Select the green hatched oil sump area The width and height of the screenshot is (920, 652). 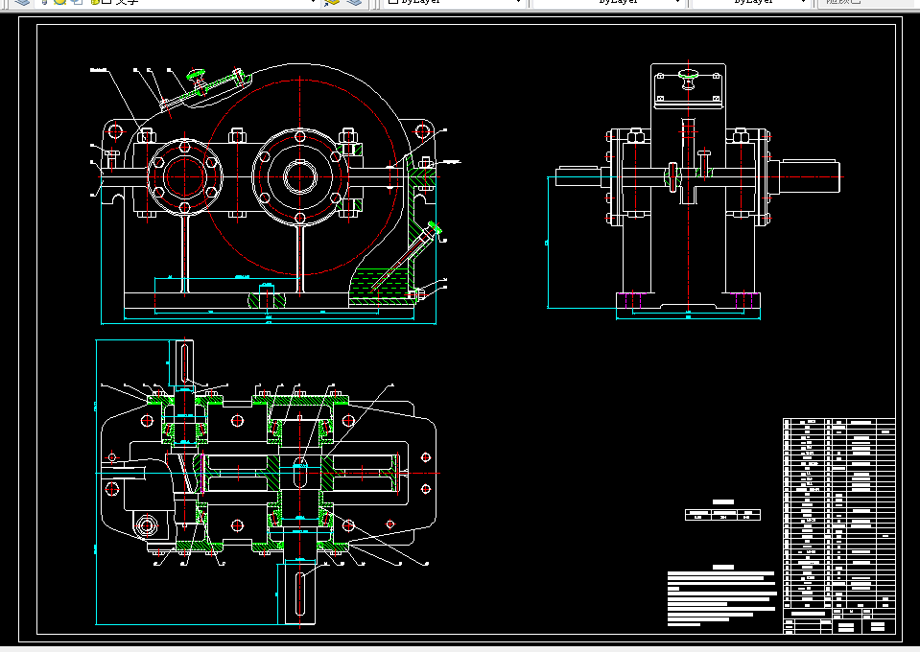click(x=378, y=288)
